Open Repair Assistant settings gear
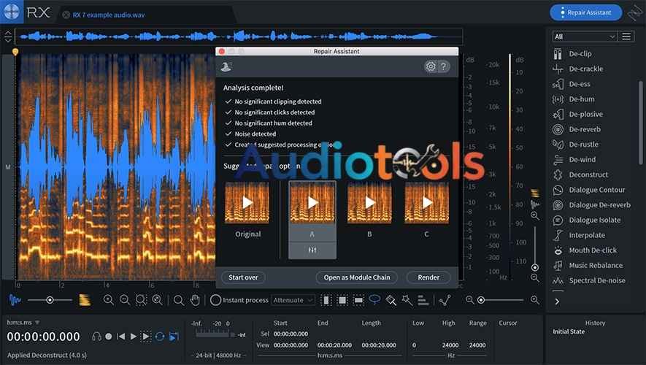The height and width of the screenshot is (365, 646). coord(431,66)
